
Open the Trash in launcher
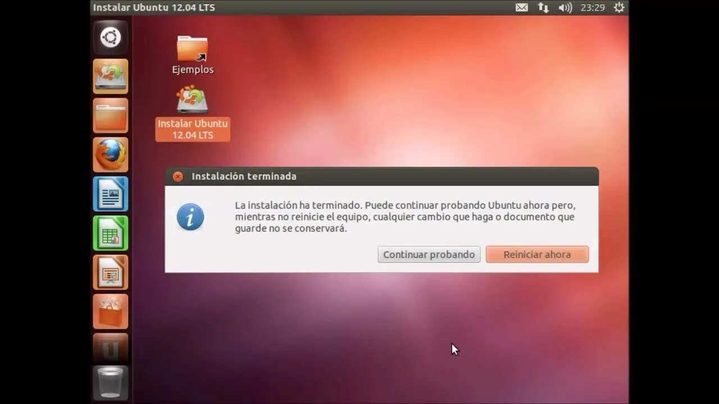111,383
